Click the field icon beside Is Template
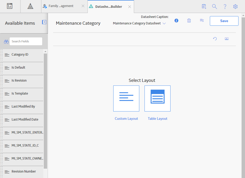The image size is (245, 178). point(7,94)
